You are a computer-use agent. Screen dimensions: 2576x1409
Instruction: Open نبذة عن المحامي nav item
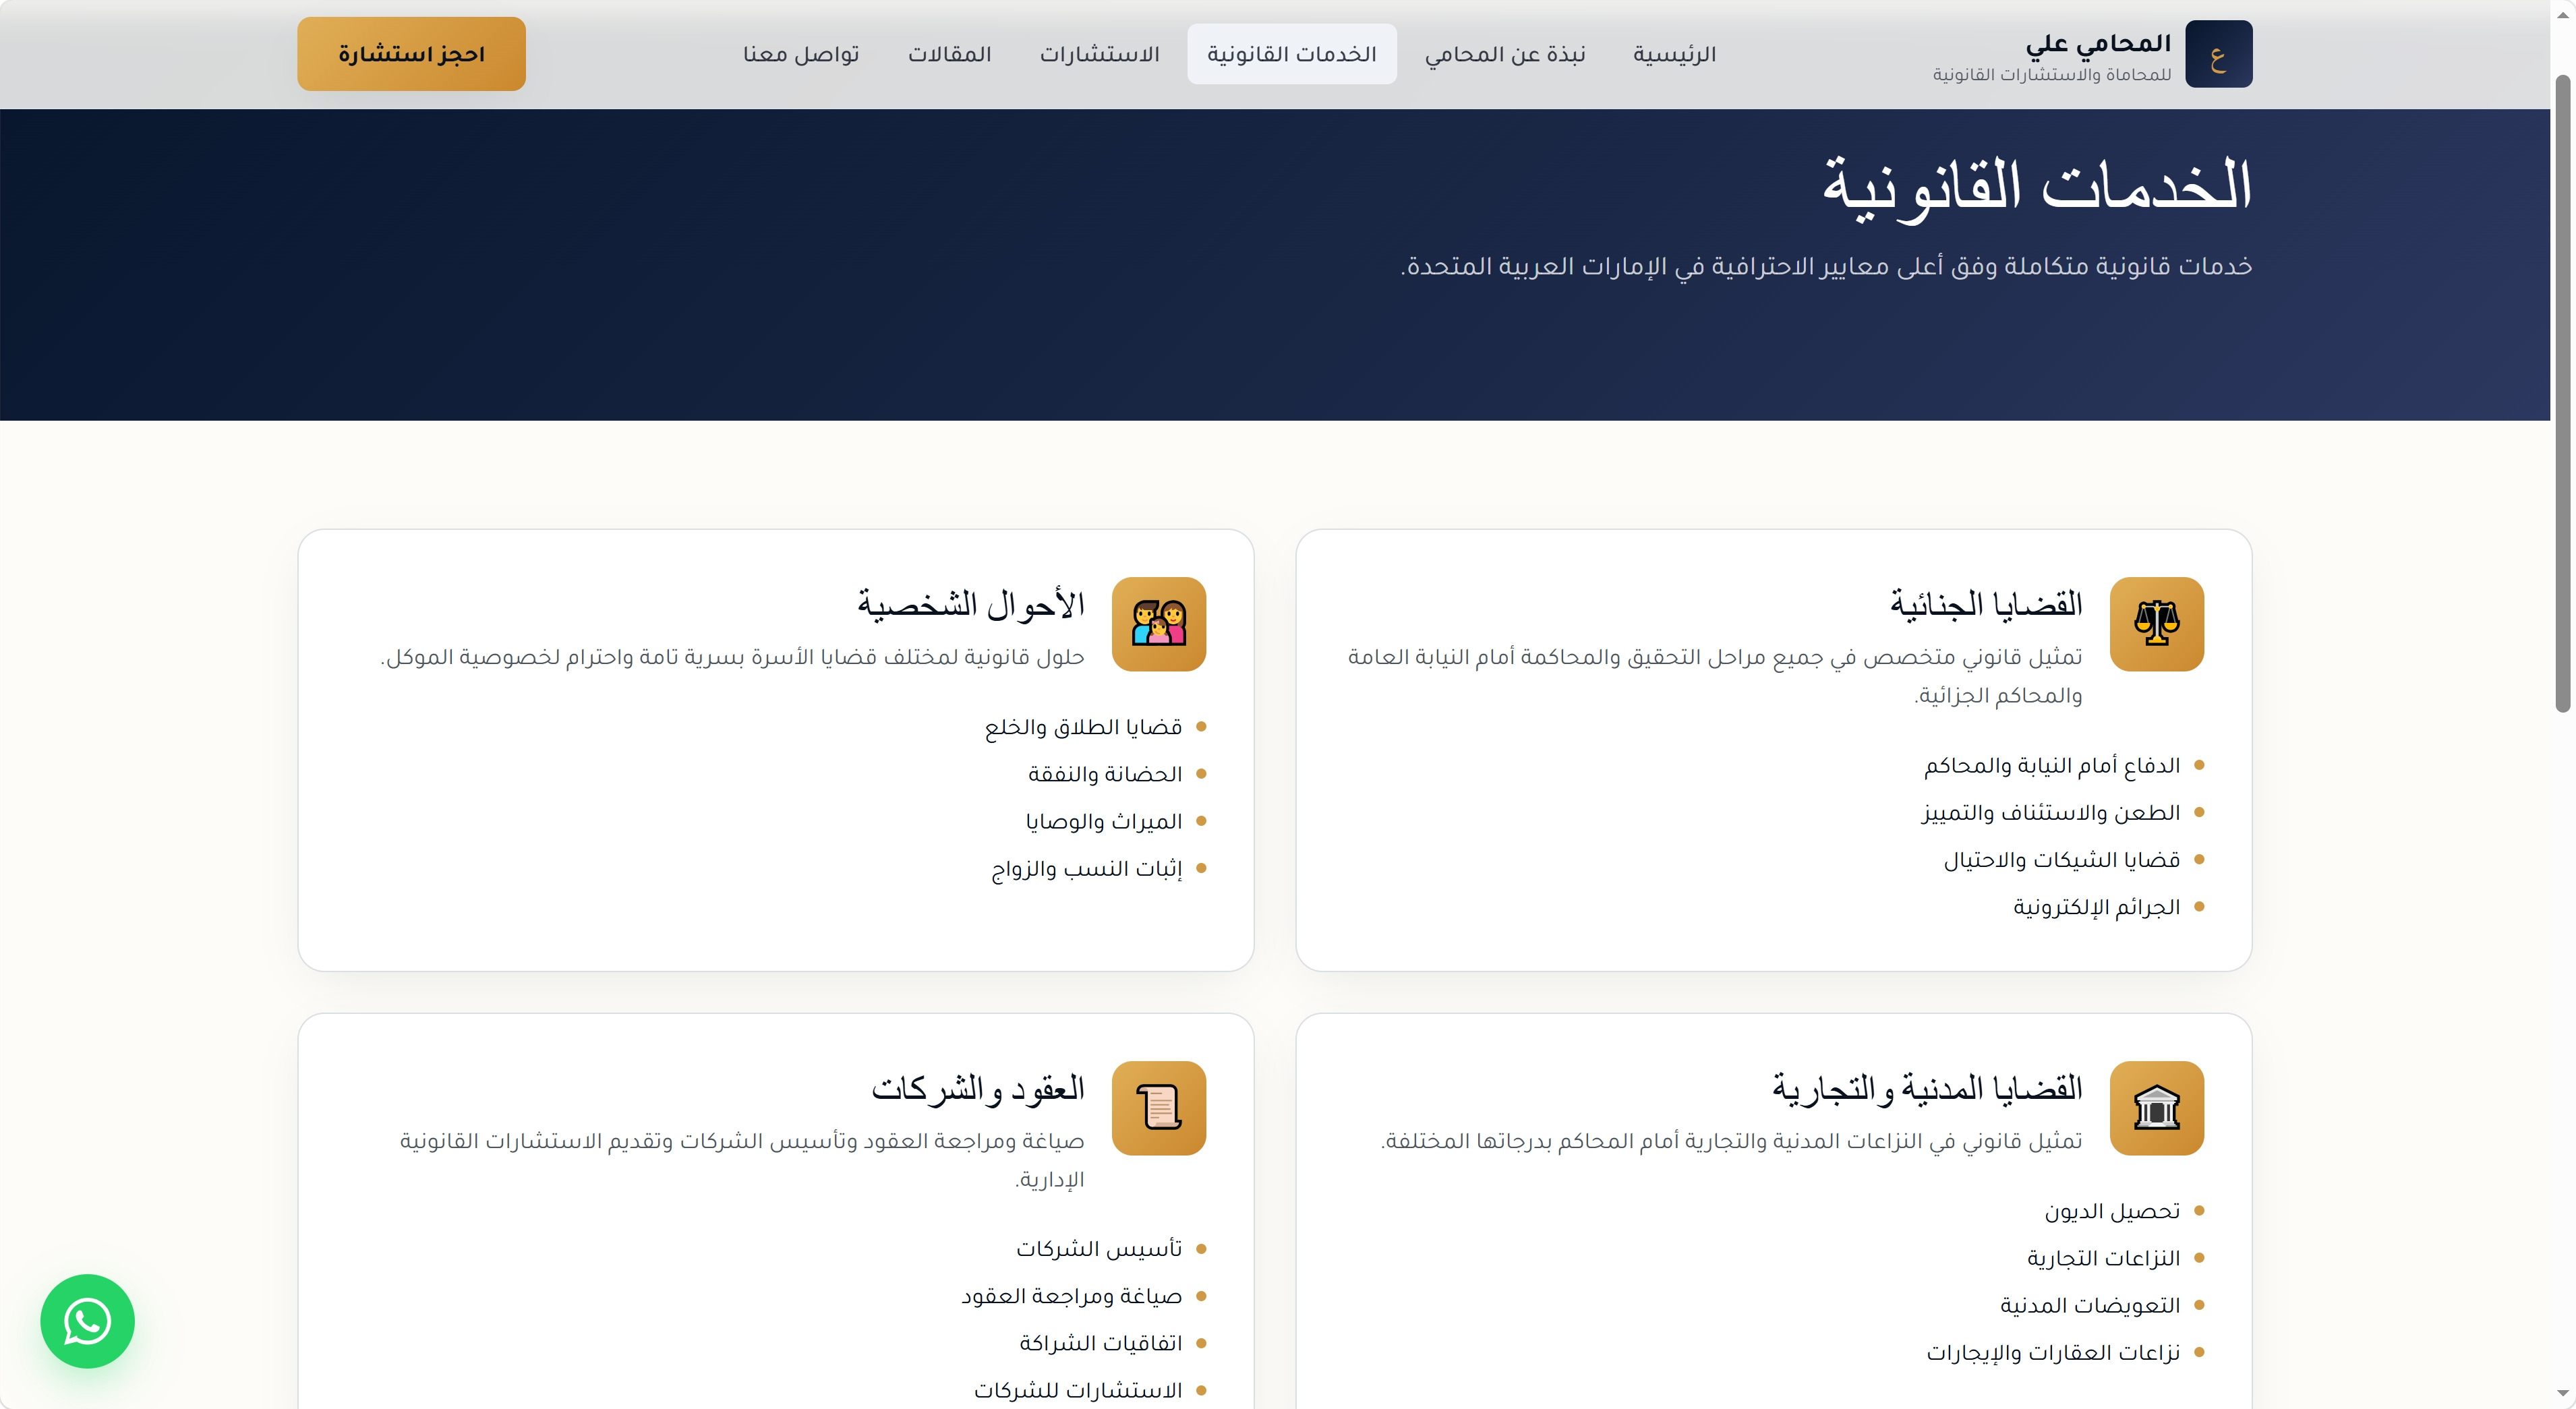tap(1505, 54)
